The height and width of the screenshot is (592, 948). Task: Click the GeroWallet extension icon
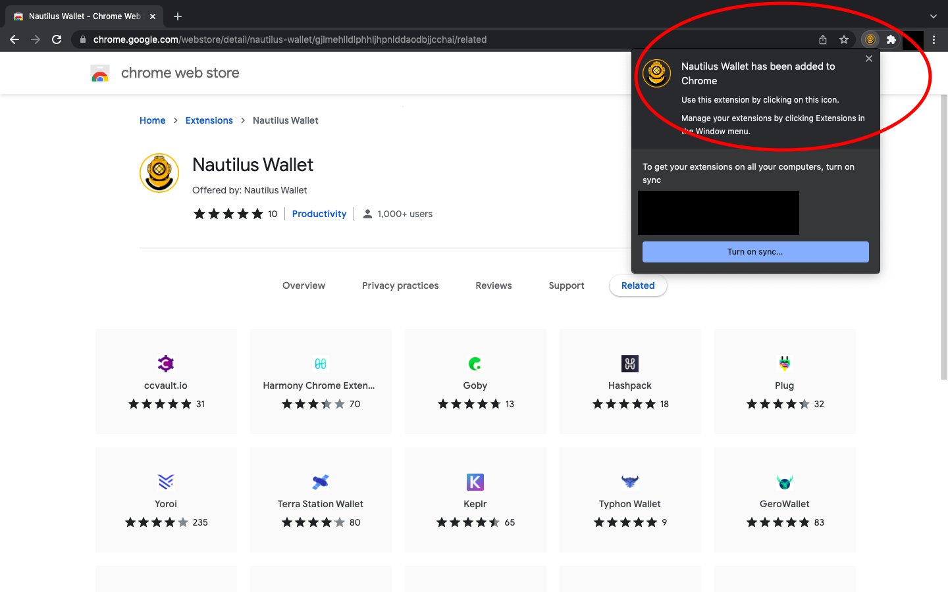[x=785, y=482]
